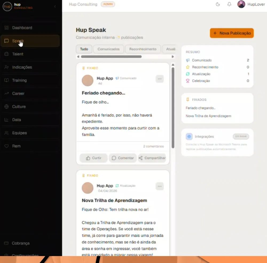Click Nova Publicação button
The image size is (267, 263).
tap(232, 33)
